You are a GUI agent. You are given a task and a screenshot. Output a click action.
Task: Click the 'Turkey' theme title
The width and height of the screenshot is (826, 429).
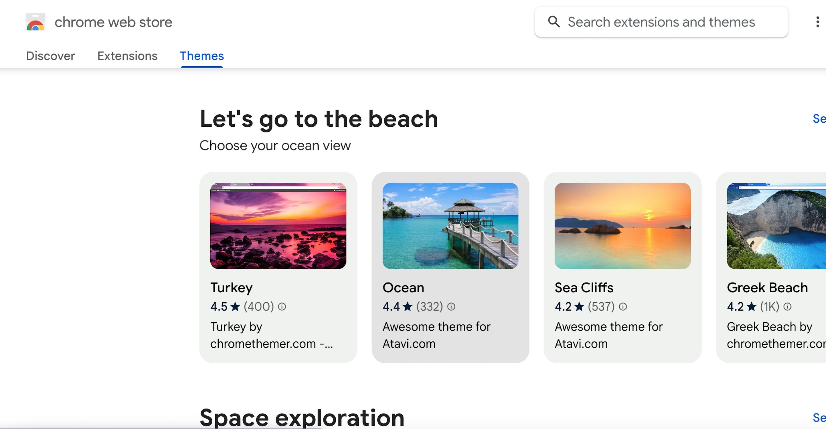pos(232,288)
